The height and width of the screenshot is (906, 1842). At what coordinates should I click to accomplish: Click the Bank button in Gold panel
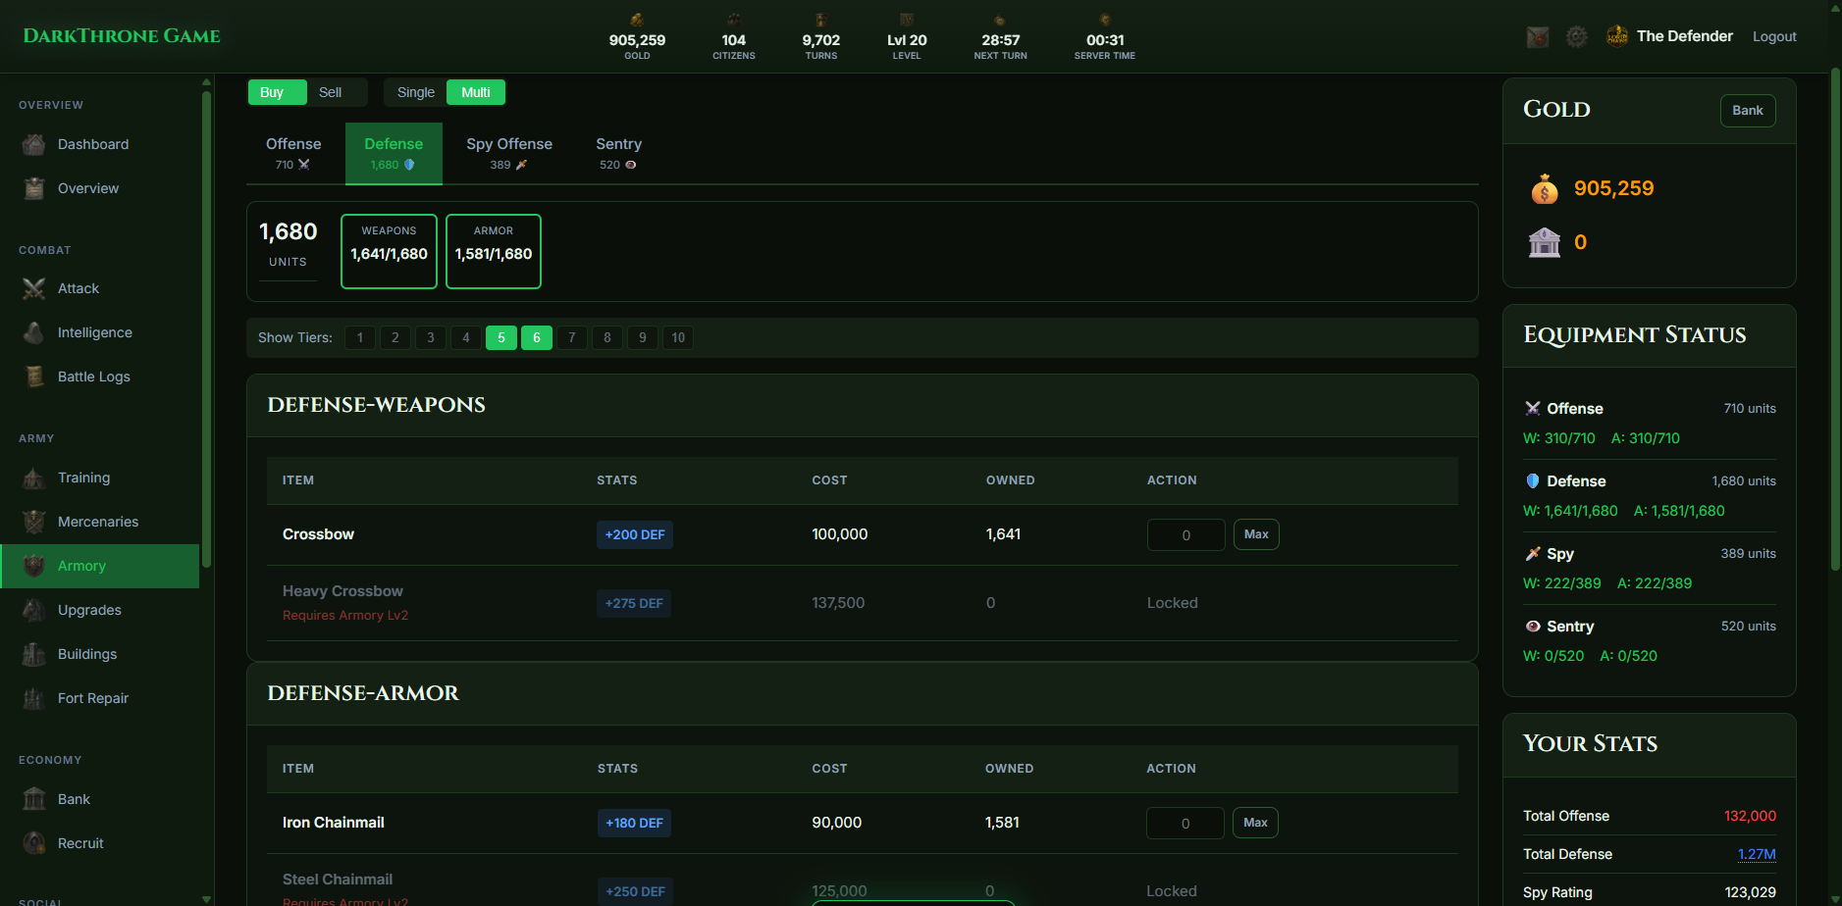(x=1747, y=110)
